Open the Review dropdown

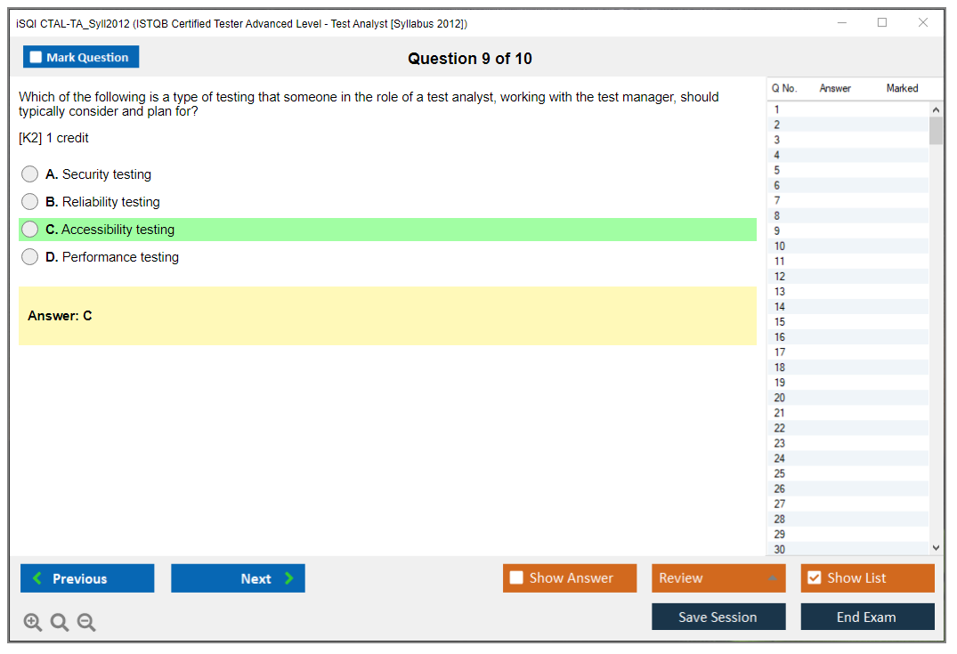tap(718, 578)
